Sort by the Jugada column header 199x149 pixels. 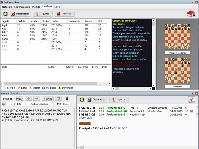(8, 21)
